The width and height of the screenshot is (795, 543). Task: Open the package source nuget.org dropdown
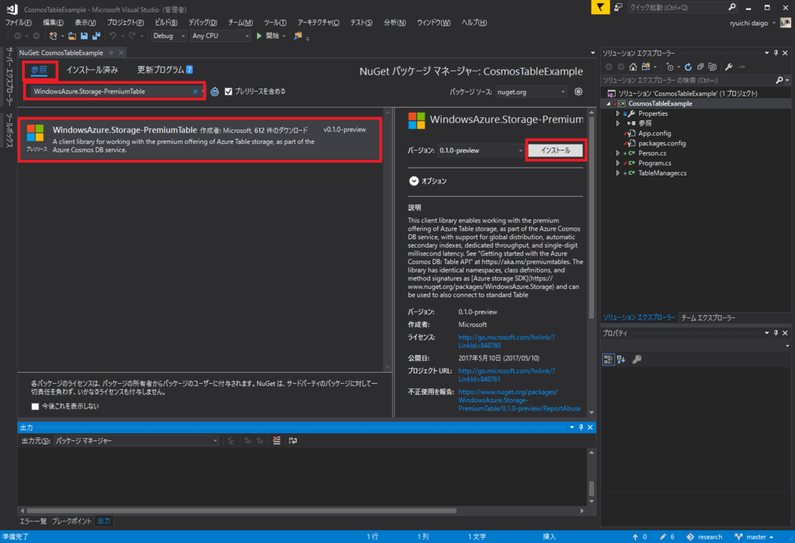point(531,92)
